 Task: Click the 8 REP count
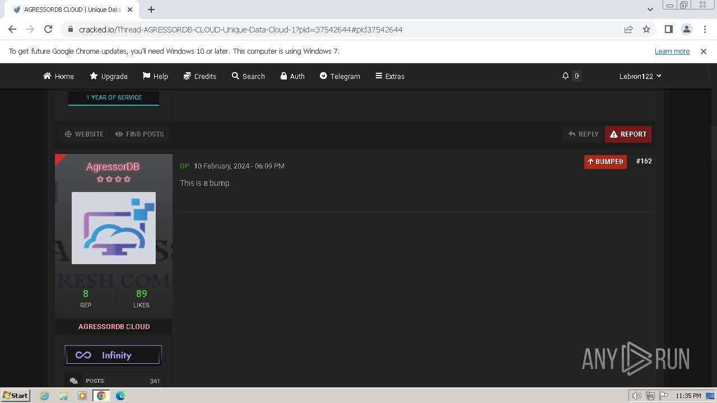[86, 298]
